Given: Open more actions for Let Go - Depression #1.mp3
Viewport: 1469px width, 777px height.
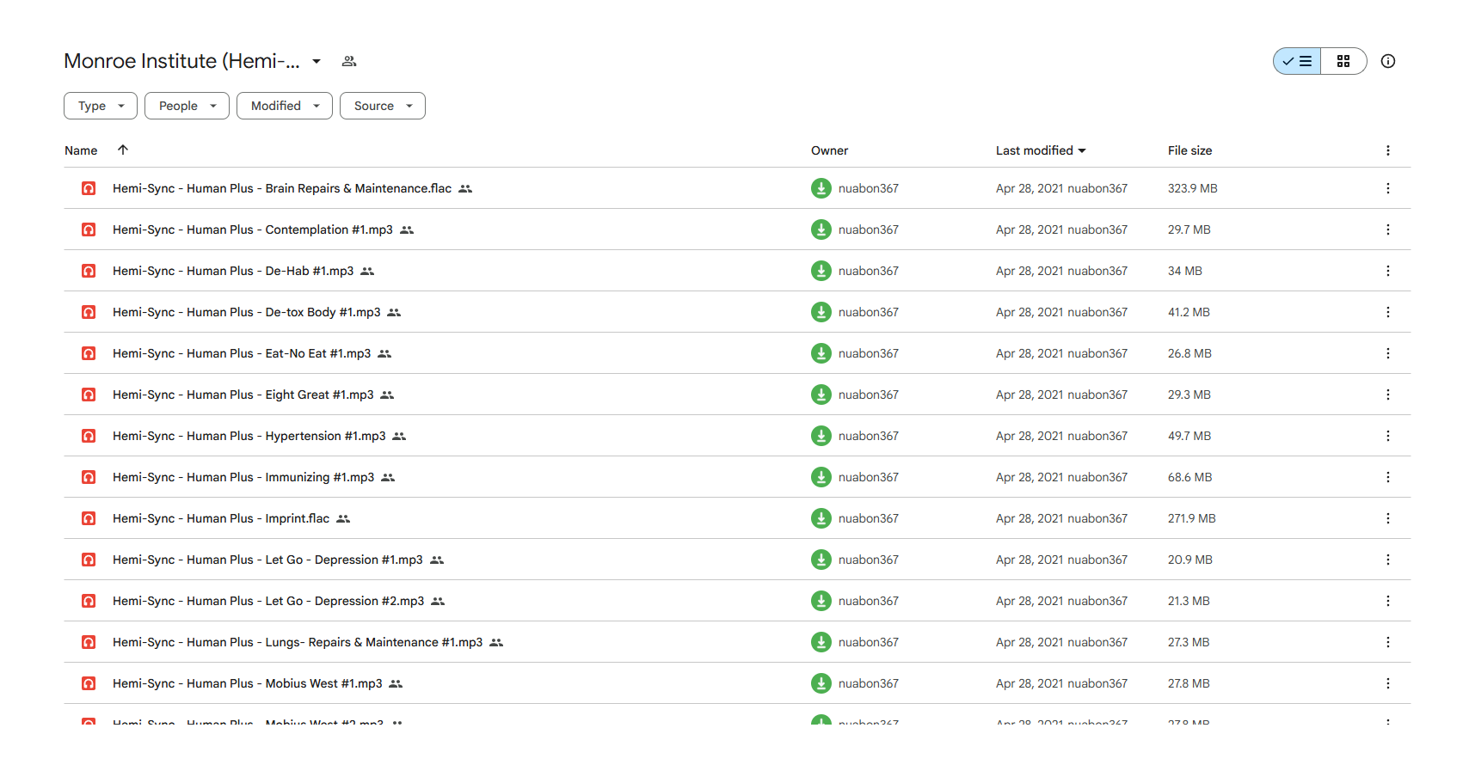Looking at the screenshot, I should [x=1387, y=560].
